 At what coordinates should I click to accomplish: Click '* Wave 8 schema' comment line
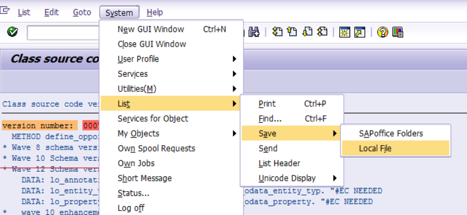click(50, 147)
